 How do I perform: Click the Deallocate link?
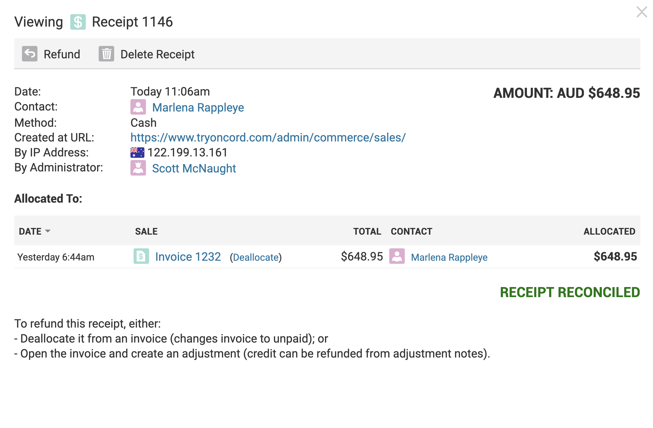[256, 257]
